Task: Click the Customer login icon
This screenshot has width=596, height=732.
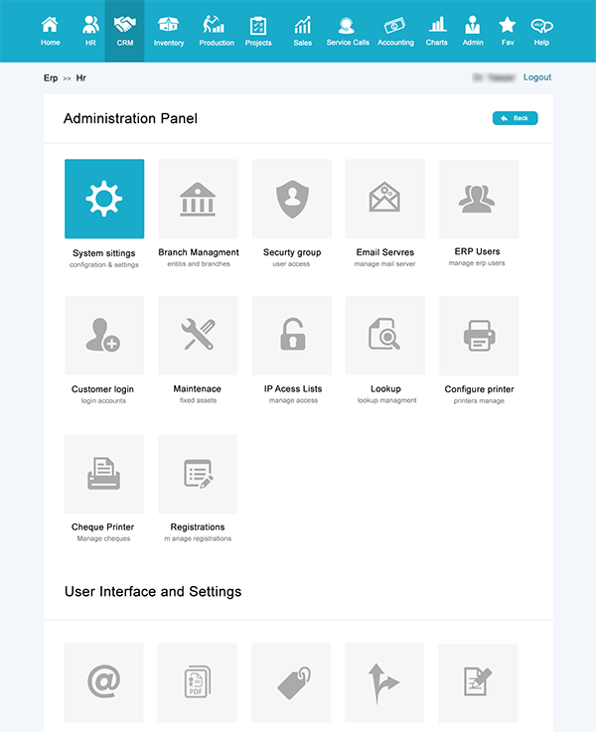Action: pyautogui.click(x=104, y=336)
